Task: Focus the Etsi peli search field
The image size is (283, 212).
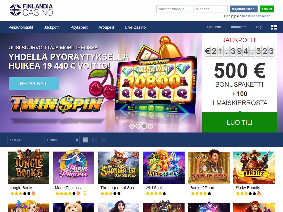Action: tap(25, 140)
